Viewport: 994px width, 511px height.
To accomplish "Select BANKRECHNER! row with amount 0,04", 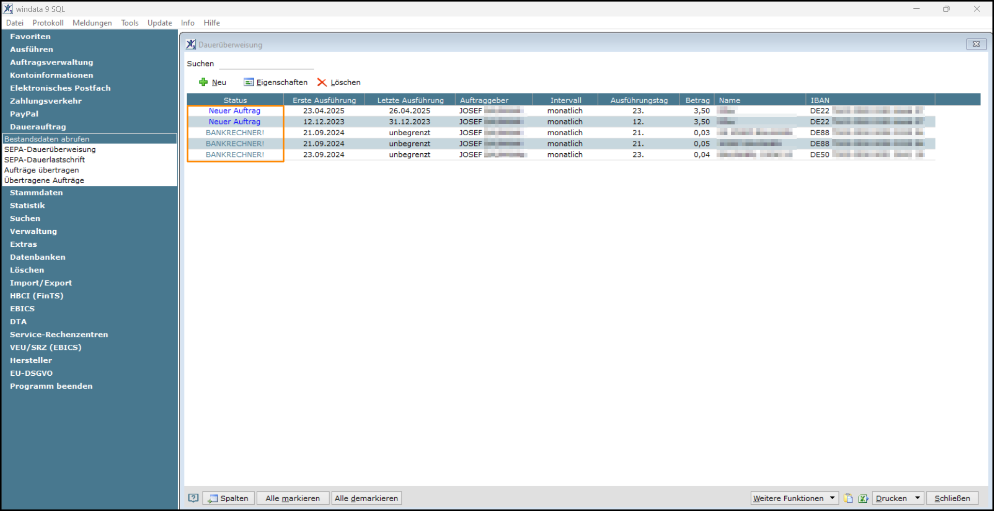I will coord(561,154).
